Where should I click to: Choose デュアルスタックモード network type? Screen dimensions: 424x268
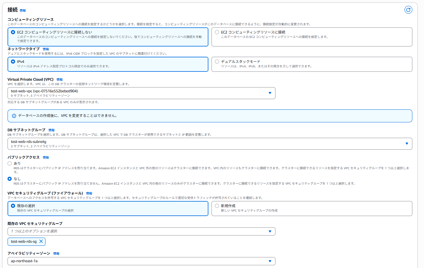217,62
